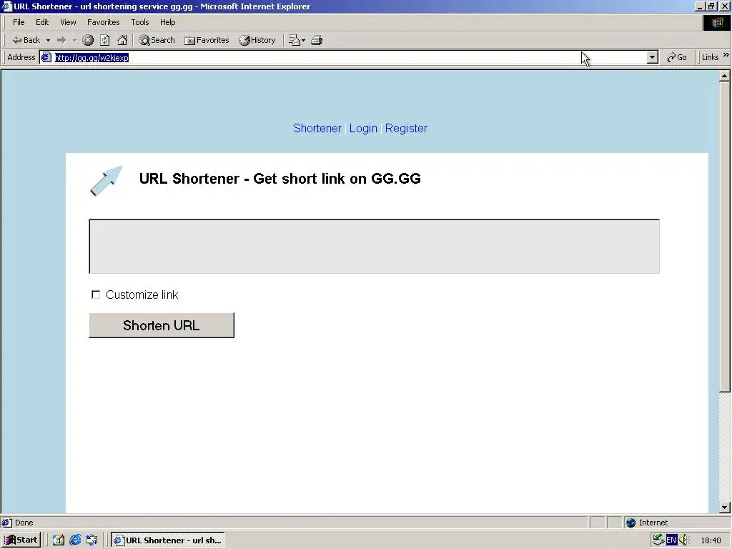This screenshot has width=732, height=549.
Task: Click the Stop loading icon
Action: tap(88, 40)
